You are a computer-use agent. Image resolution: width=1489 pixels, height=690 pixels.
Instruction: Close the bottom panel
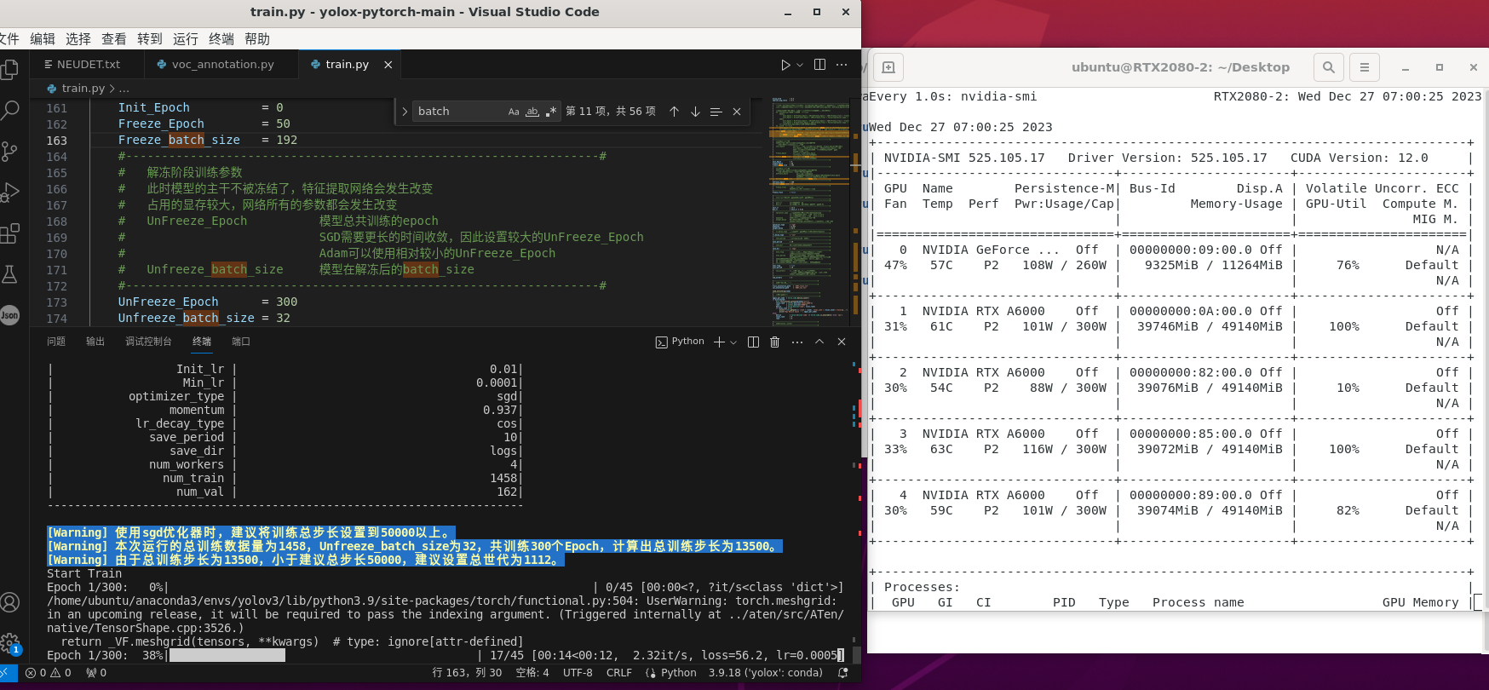[842, 342]
